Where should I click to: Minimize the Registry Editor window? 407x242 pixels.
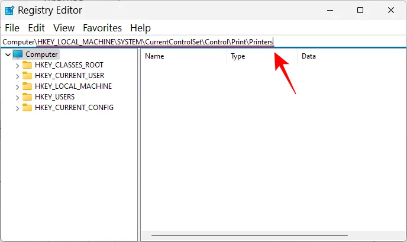(x=330, y=11)
